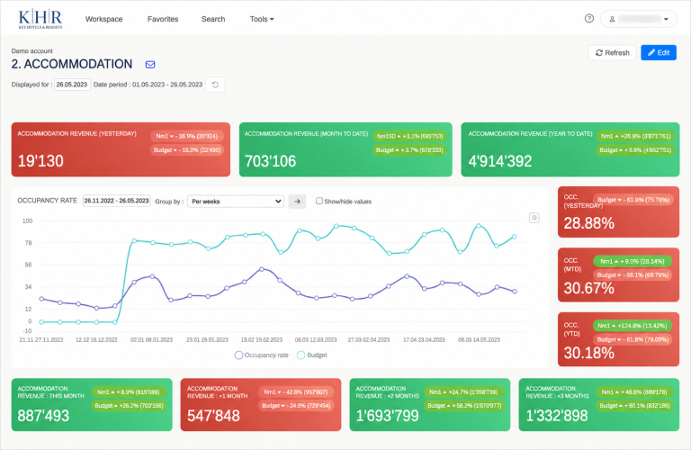
Task: Click the Budget -15.0% badge on yesterday revenue
Action: click(187, 150)
